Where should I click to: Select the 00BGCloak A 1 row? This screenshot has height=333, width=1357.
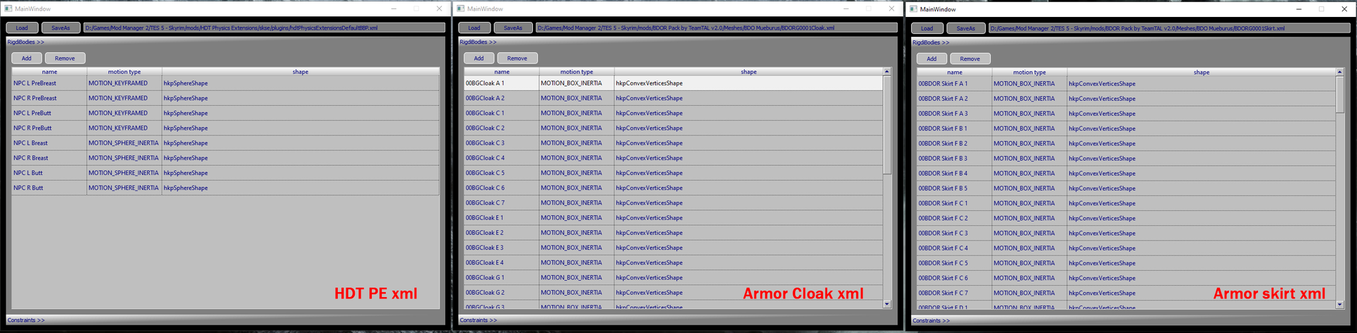click(x=674, y=83)
